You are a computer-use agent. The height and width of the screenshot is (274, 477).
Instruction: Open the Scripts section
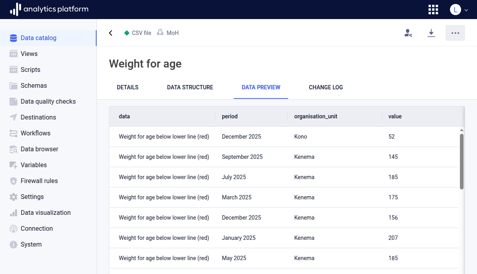(x=30, y=69)
